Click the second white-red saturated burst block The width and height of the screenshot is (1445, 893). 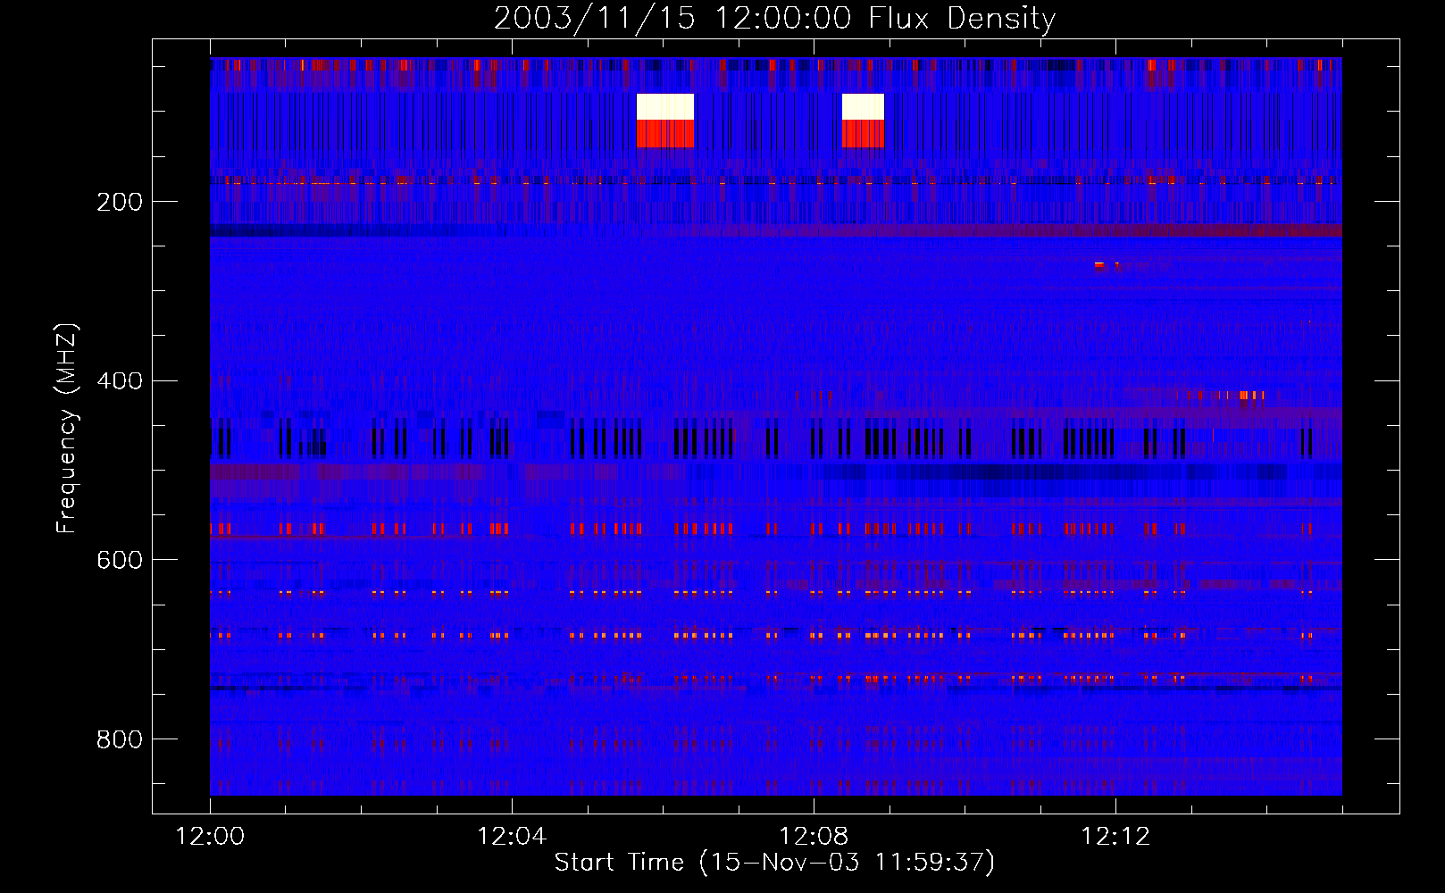point(863,121)
